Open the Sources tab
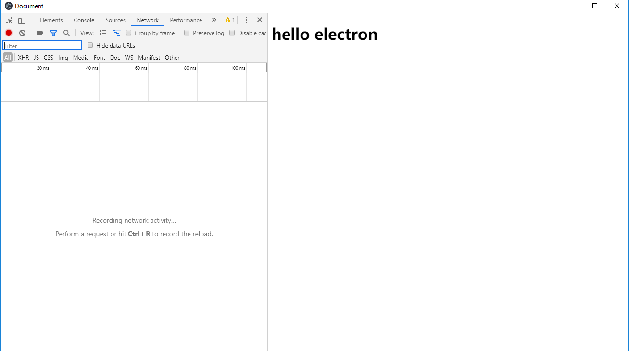This screenshot has height=351, width=629. point(115,20)
